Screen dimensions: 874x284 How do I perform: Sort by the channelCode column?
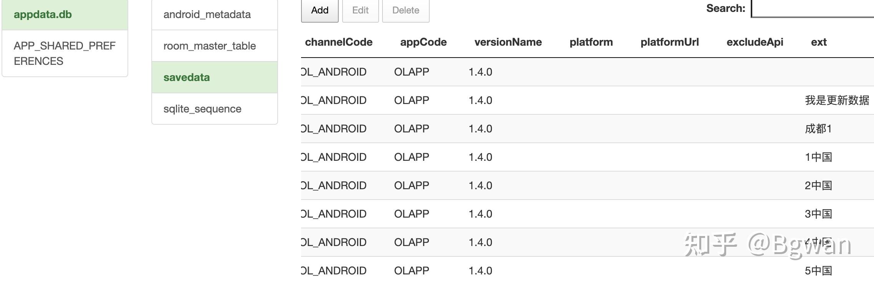pos(338,42)
